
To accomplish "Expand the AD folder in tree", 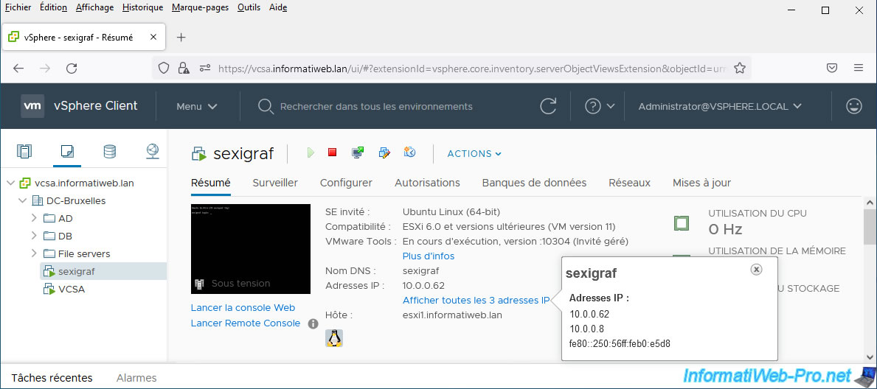I will 34,218.
